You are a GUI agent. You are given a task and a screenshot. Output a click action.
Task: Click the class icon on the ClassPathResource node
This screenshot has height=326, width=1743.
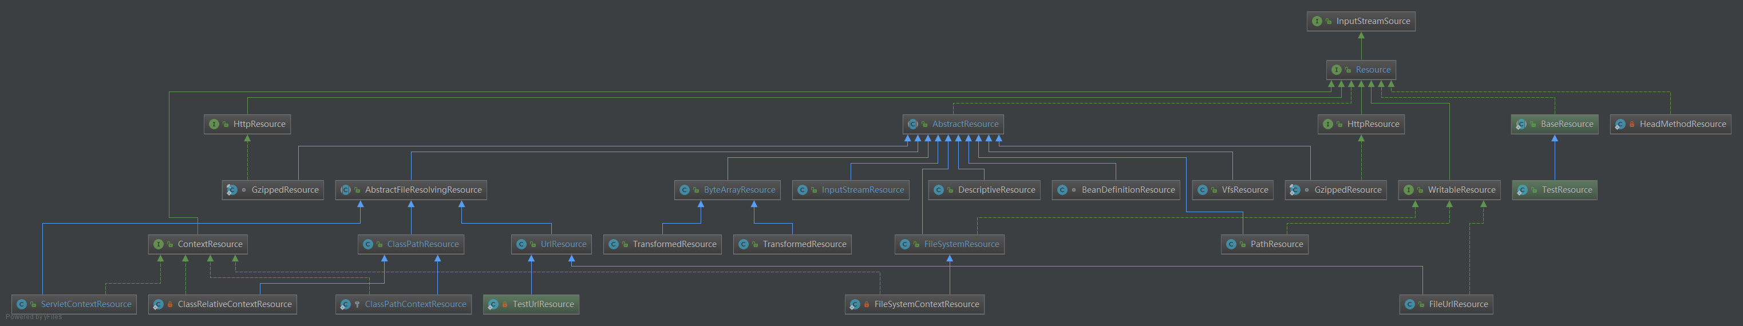coord(368,244)
